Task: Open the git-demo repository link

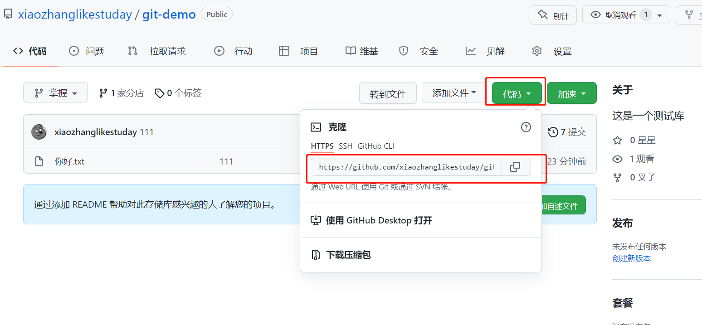Action: pos(169,15)
